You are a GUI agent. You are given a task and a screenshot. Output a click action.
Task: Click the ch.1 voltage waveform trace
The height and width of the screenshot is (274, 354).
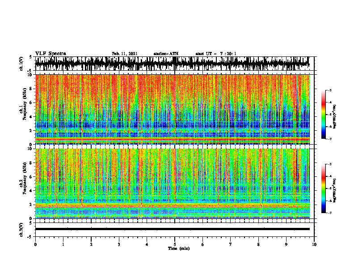(x=172, y=64)
